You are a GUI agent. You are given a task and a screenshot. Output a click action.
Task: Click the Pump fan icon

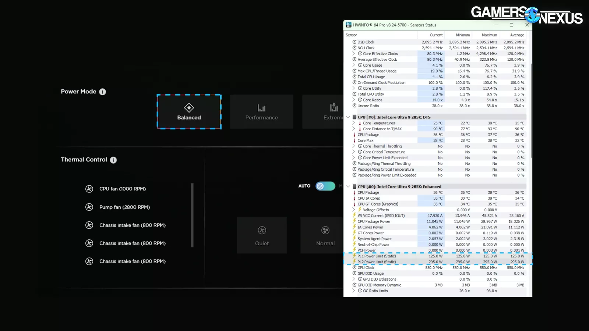tap(89, 207)
